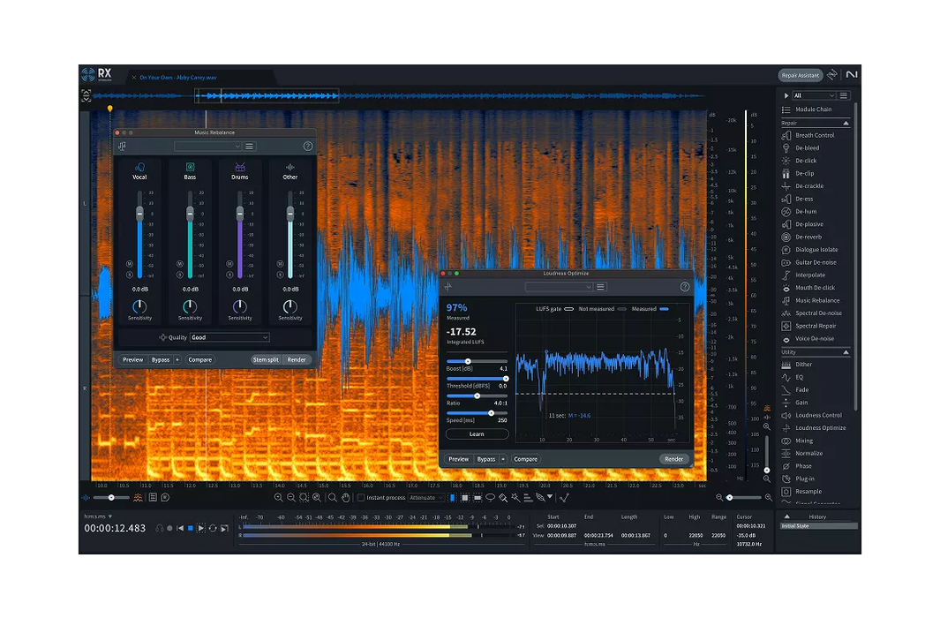Screen dimensions: 940x618
Task: Enable the loop playback icon
Action: pyautogui.click(x=213, y=528)
